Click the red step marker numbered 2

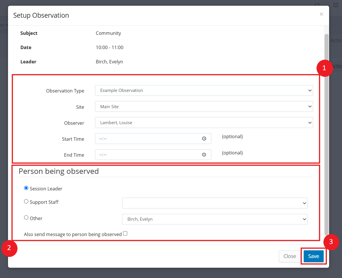[9, 248]
